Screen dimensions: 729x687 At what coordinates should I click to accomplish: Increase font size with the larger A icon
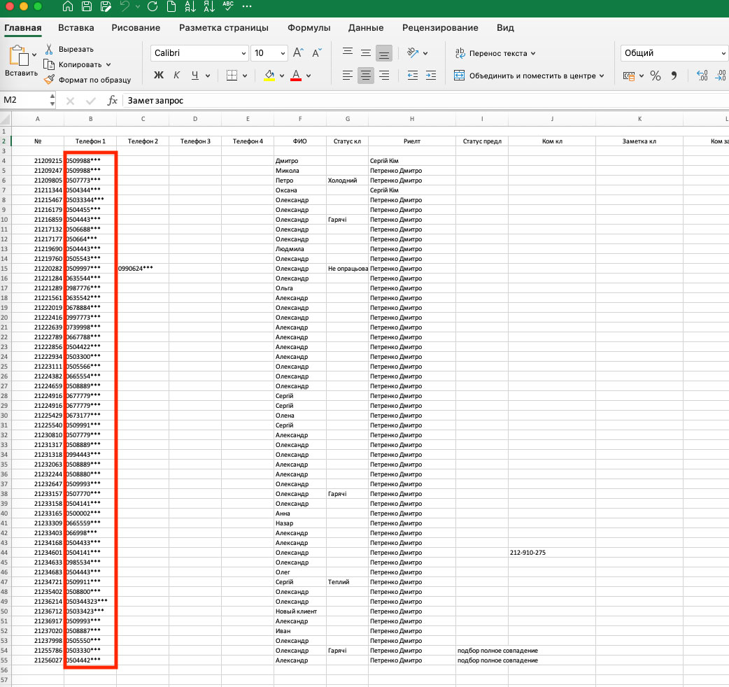click(x=298, y=53)
